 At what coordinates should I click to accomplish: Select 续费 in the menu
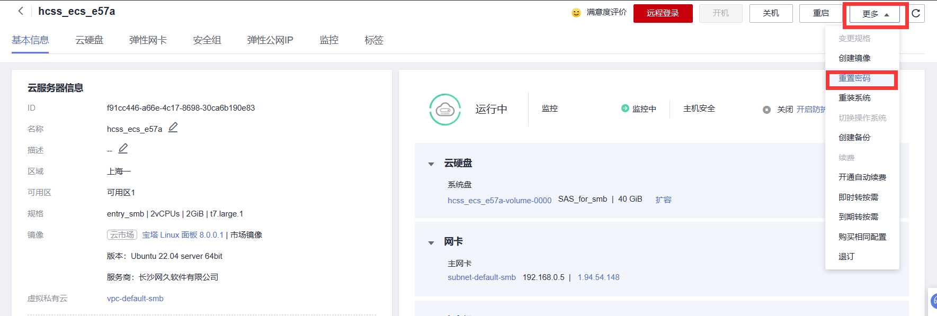tap(846, 157)
